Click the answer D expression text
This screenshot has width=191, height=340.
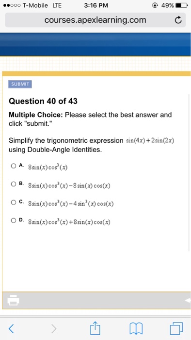(69, 222)
